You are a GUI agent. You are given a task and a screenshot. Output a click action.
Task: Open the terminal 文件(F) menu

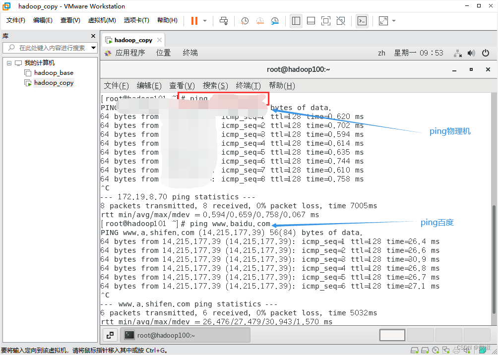[x=117, y=86]
